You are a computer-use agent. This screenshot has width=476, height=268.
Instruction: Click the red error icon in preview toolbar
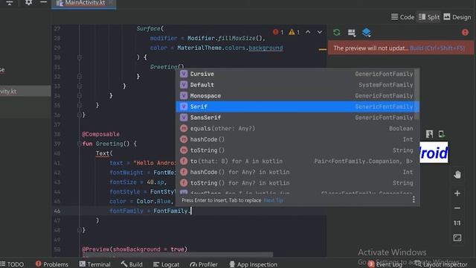pos(465,32)
